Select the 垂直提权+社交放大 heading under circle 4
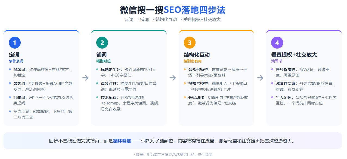Screen dimensions: 347x159 click(x=294, y=55)
